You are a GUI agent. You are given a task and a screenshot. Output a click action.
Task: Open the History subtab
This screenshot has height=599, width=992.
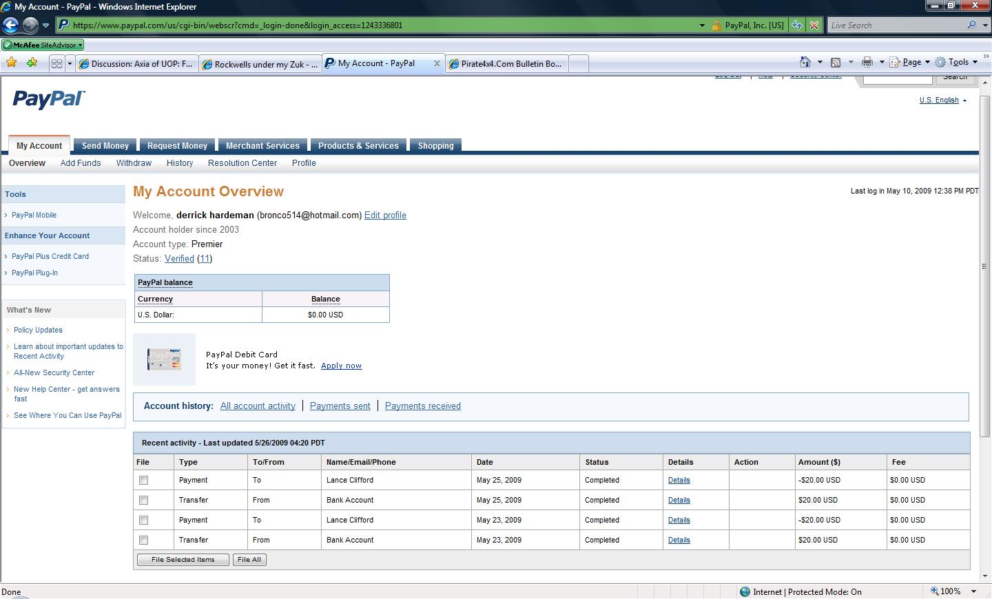[180, 163]
